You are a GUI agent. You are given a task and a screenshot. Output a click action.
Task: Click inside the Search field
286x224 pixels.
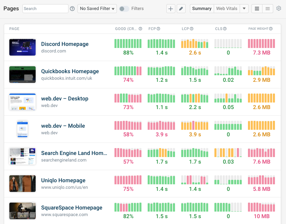(x=45, y=8)
